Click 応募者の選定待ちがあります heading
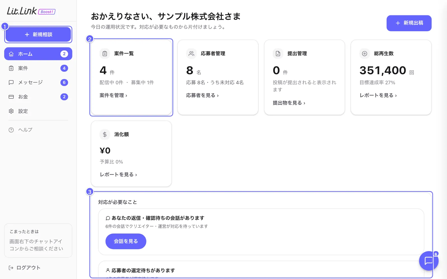The image size is (447, 279). coord(143,270)
